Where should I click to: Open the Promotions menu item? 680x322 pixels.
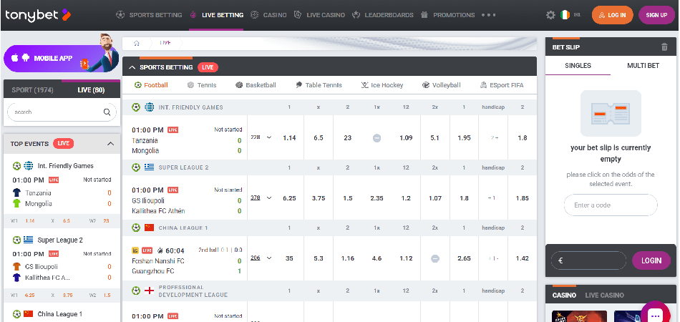(x=447, y=15)
